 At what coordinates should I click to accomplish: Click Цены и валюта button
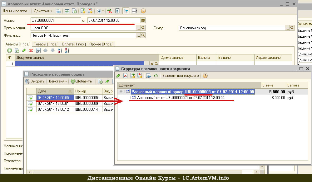click(x=16, y=11)
